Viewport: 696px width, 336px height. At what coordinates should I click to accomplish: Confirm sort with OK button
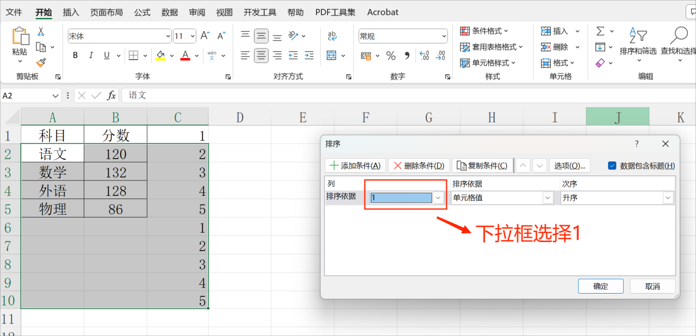pyautogui.click(x=601, y=286)
